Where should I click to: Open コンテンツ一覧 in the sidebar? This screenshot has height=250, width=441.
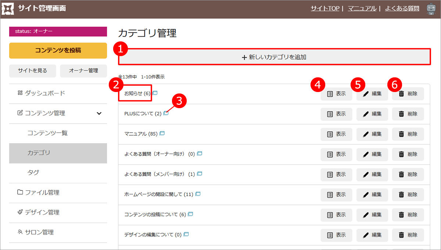[x=47, y=133]
